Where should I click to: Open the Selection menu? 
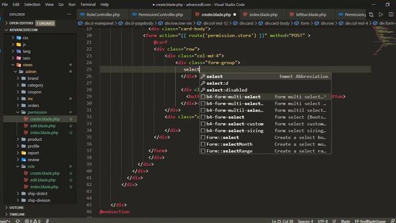[x=32, y=4]
